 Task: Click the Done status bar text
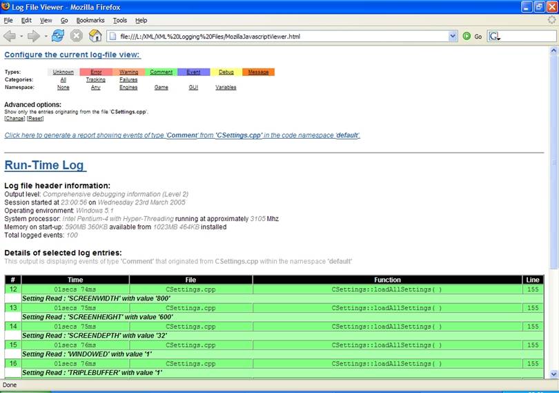click(x=10, y=385)
